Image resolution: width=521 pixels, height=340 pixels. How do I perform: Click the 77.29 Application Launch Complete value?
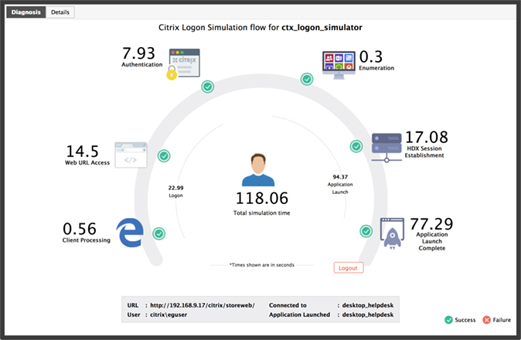tap(431, 224)
